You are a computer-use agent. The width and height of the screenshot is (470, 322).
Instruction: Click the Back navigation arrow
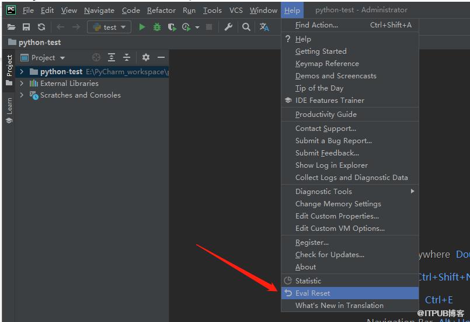tap(61, 27)
